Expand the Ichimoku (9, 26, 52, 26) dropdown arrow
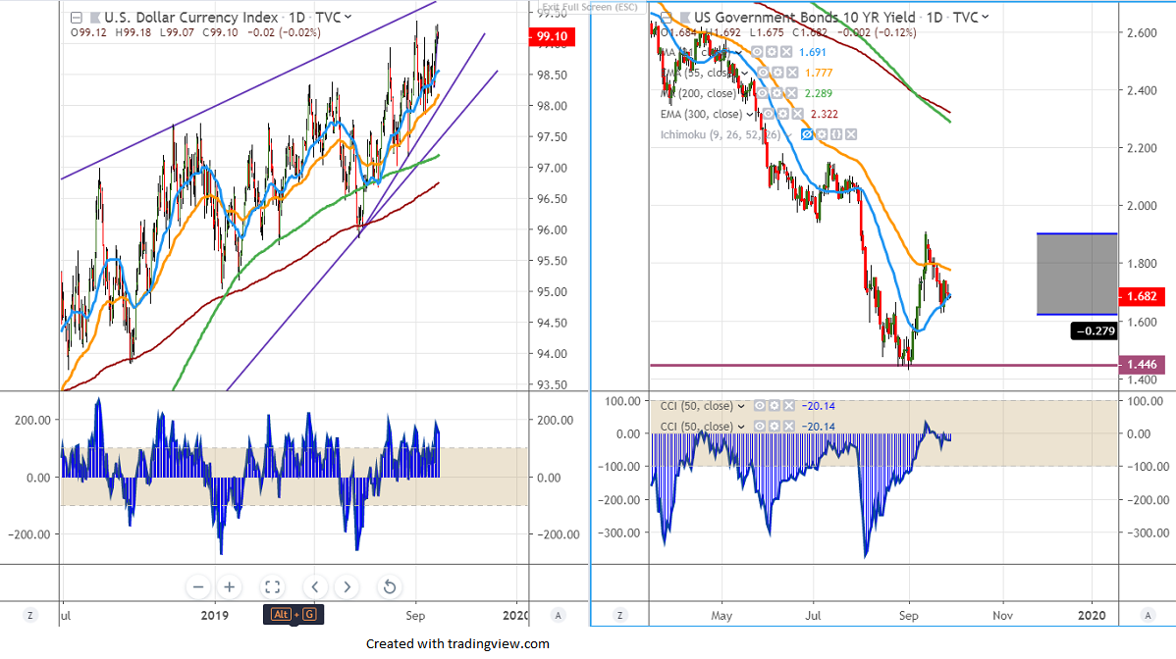The width and height of the screenshot is (1176, 659). [x=789, y=134]
